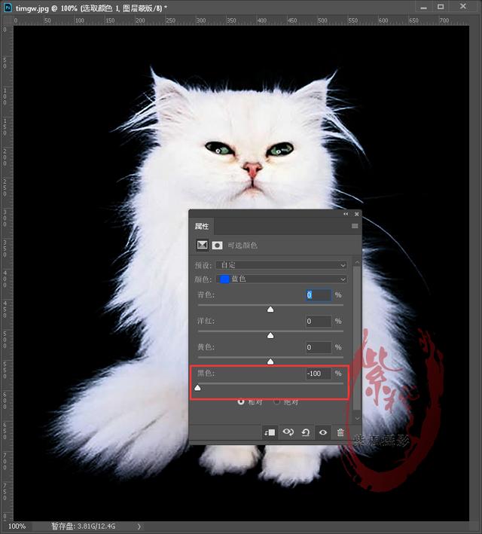Reset adjustment to defaults icon

coord(306,432)
